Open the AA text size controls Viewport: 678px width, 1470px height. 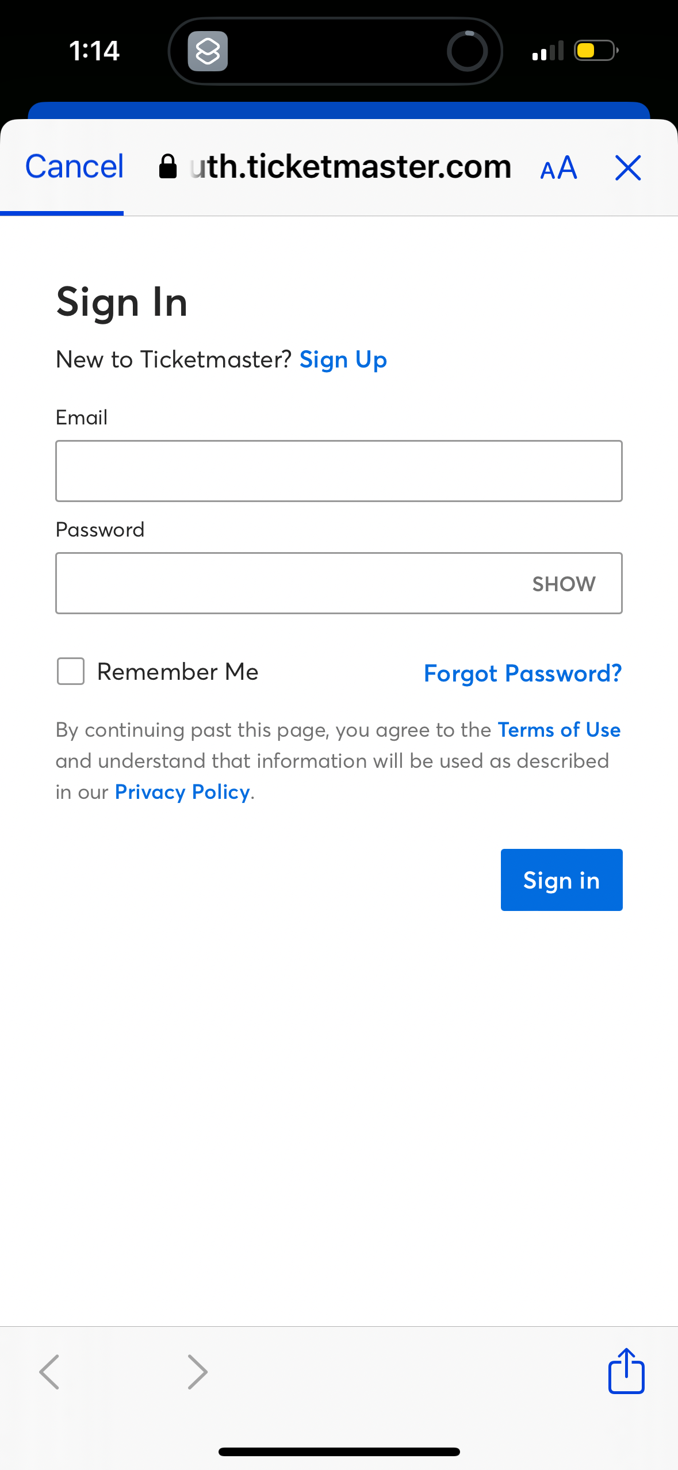click(557, 167)
